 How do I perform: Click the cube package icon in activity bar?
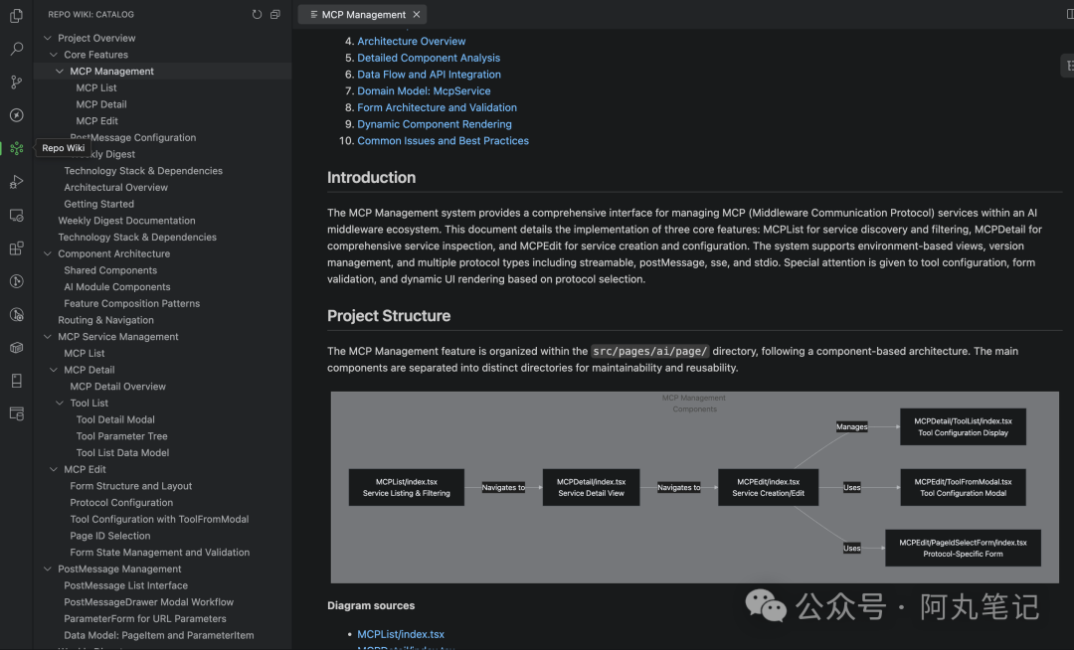click(x=17, y=348)
